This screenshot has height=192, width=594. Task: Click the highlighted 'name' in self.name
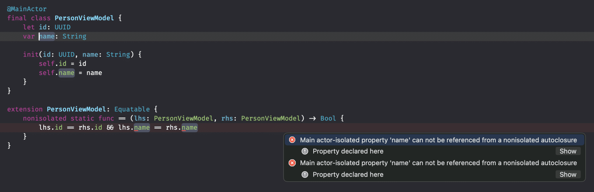(66, 73)
